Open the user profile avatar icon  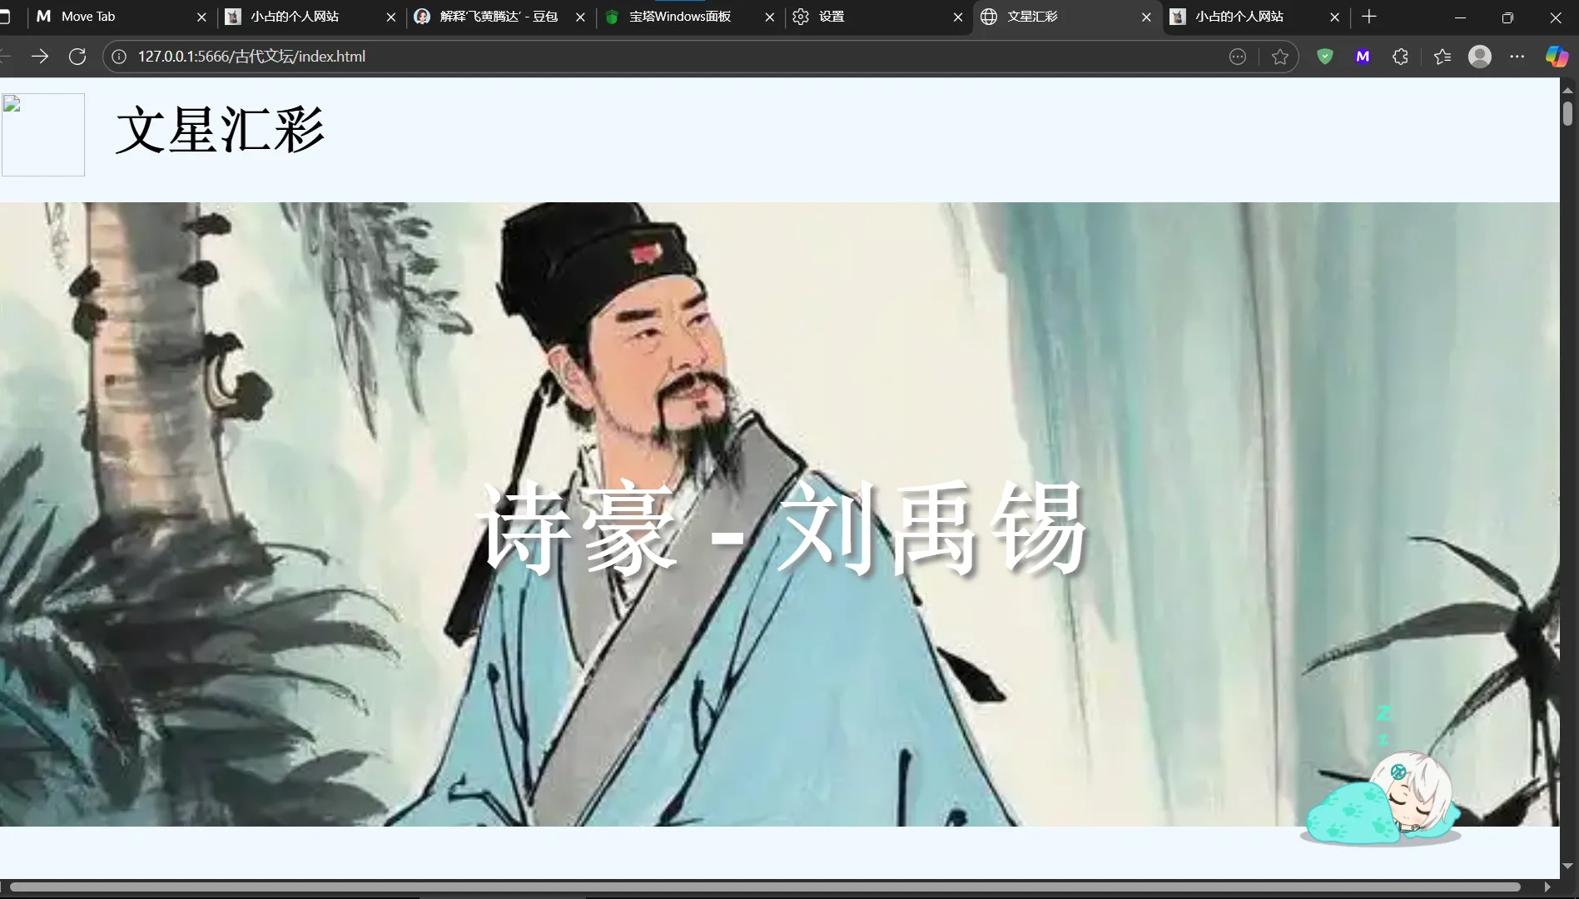(1479, 57)
